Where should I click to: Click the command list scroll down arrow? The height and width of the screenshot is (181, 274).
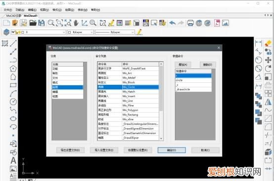pyautogui.click(x=161, y=139)
